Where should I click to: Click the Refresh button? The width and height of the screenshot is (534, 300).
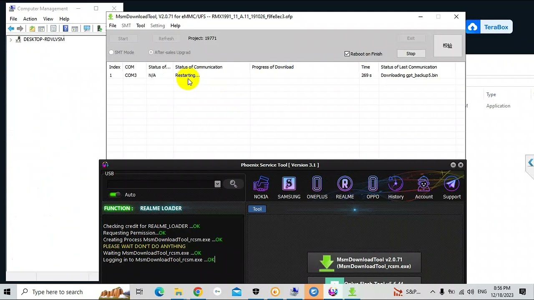click(x=166, y=39)
